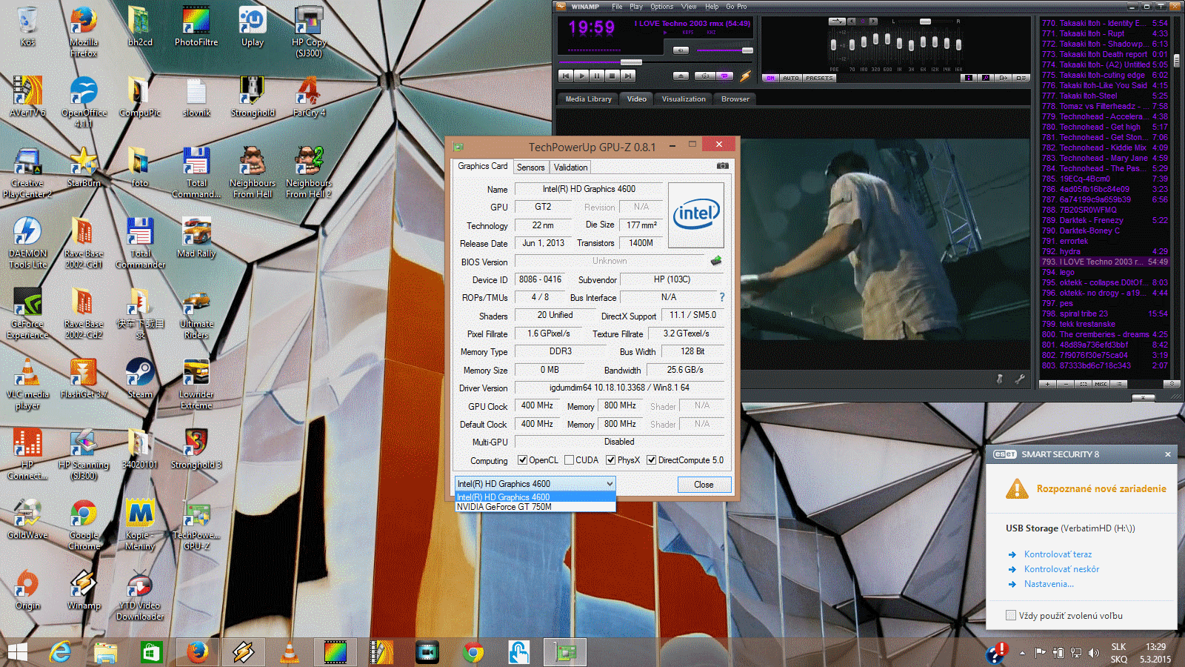Open Nastavenia link in ESET popup
The width and height of the screenshot is (1185, 667).
[1049, 584]
